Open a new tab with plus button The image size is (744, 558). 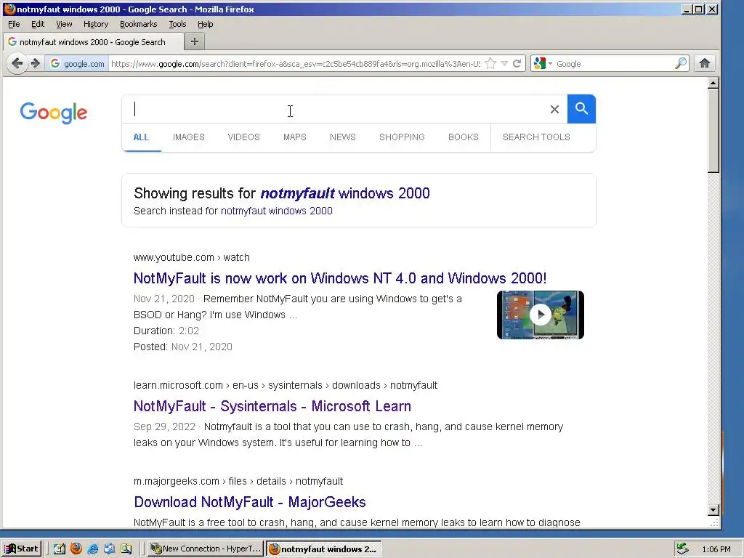(195, 41)
